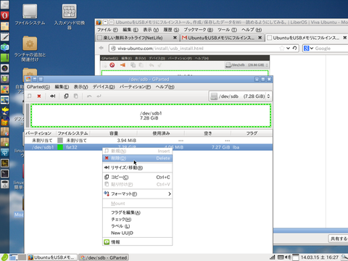Select 削除(D) Delete in the context menu

point(137,158)
